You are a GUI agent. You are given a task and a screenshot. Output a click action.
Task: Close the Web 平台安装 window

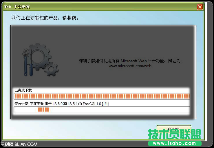coord(200,7)
